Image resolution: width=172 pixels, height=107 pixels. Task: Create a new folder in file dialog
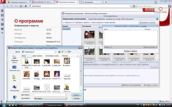[x=65, y=52]
